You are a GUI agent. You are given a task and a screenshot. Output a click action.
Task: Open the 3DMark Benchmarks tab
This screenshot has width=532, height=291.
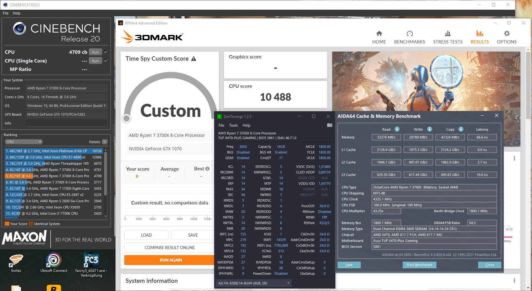coord(410,38)
